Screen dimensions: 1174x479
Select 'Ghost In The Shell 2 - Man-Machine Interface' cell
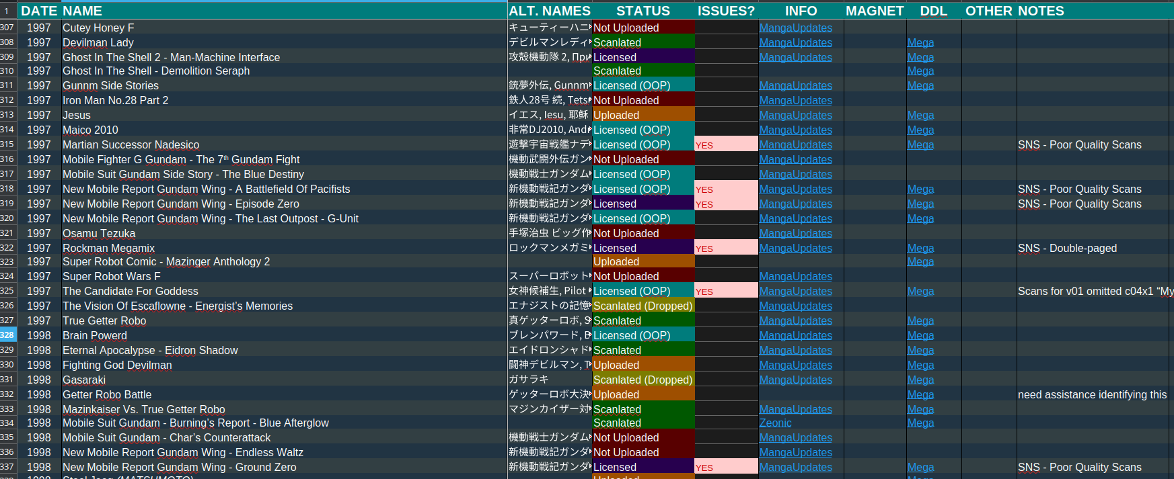[284, 57]
